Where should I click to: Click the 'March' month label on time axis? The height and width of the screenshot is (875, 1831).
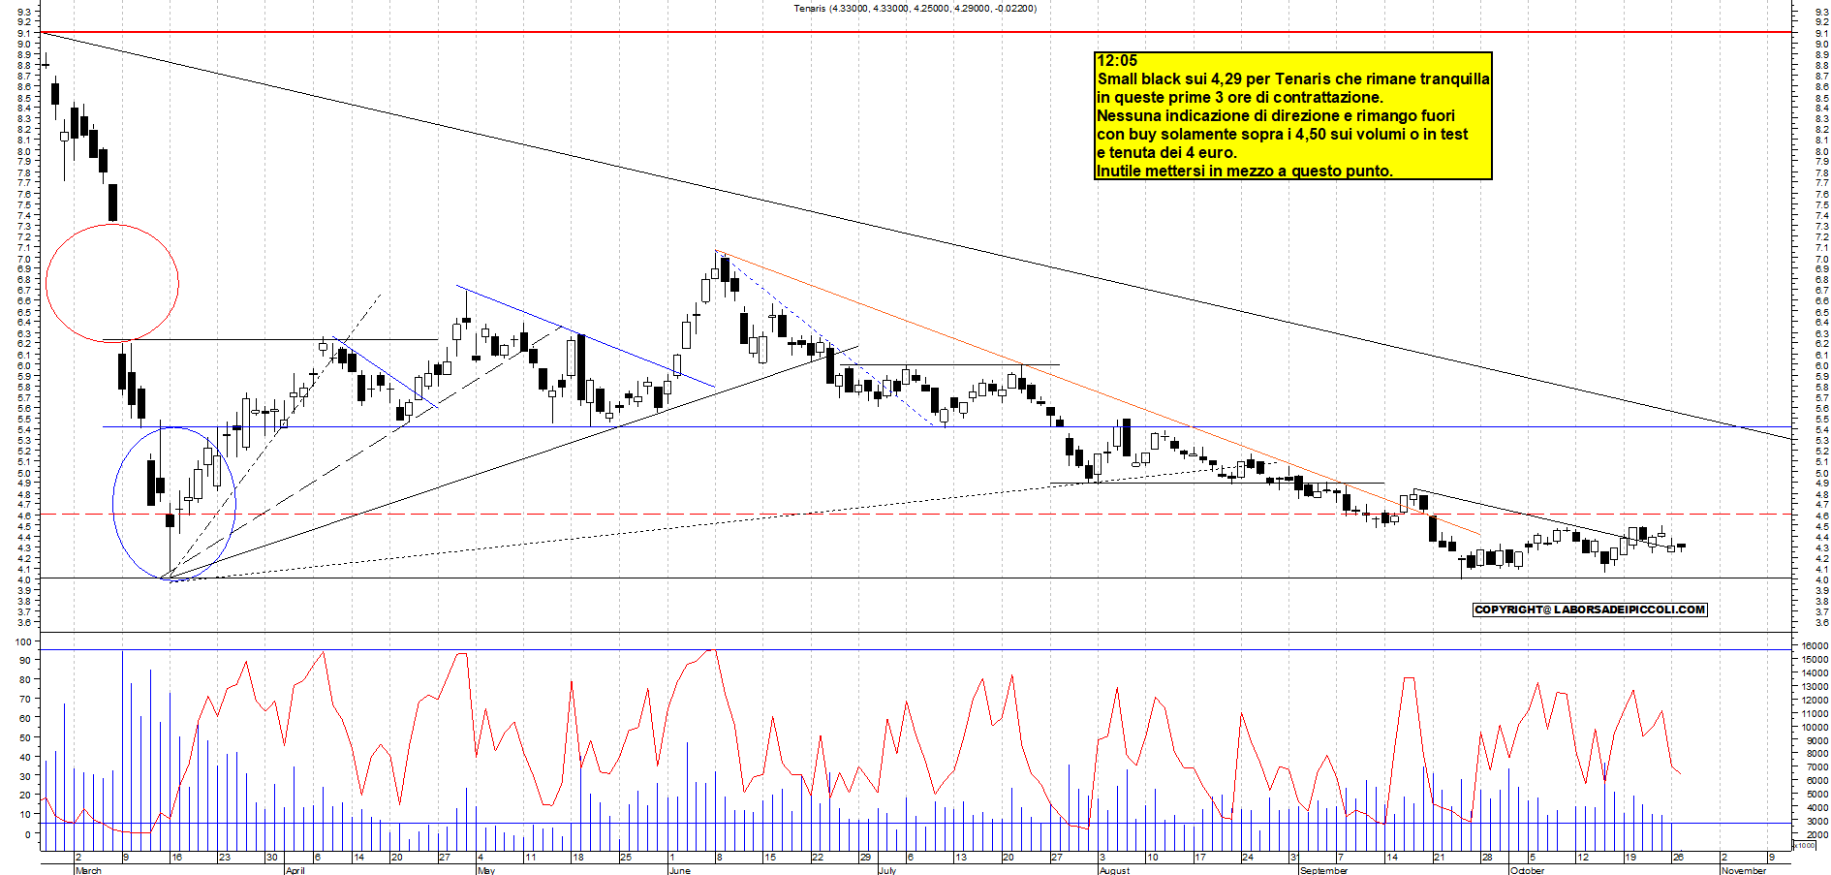[x=88, y=870]
